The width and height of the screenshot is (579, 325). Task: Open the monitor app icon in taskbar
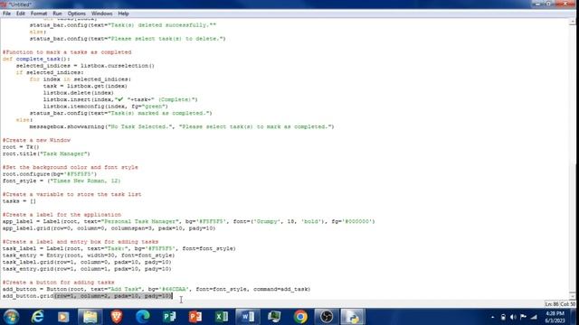274,317
